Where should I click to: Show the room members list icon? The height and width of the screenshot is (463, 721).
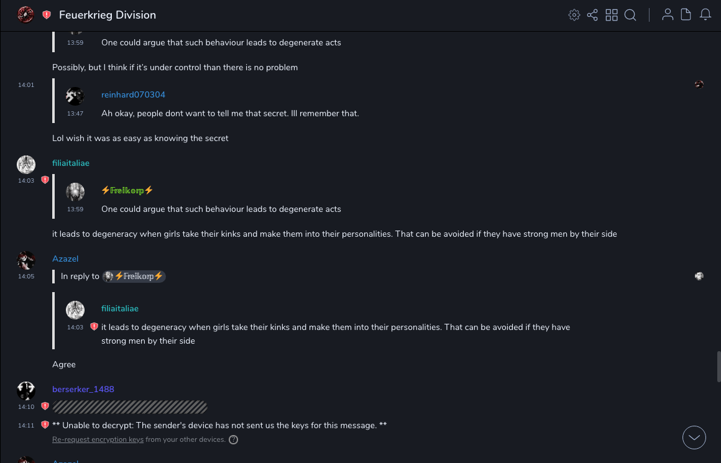(x=668, y=15)
